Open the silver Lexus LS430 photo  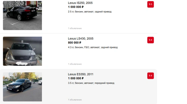tap(23, 51)
